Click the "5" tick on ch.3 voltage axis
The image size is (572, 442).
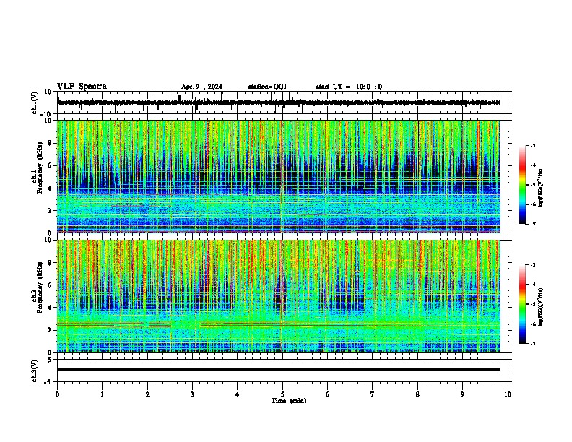point(51,360)
